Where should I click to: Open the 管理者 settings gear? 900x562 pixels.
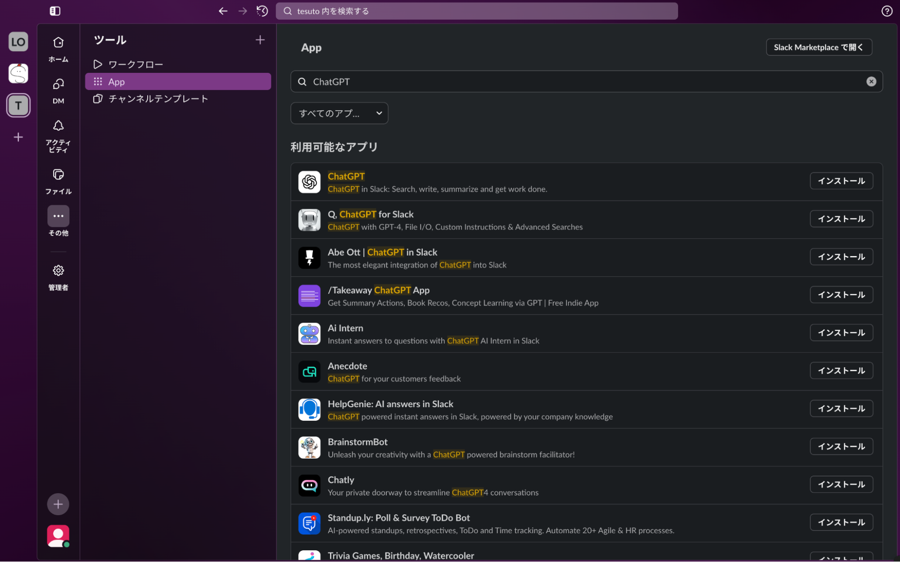point(58,270)
